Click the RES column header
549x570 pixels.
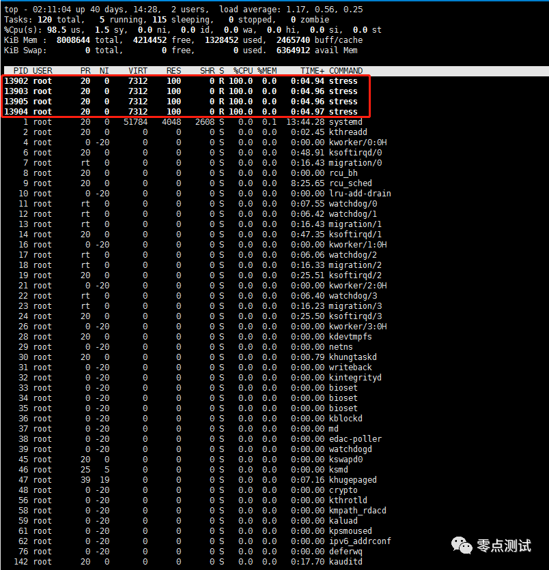coord(173,70)
